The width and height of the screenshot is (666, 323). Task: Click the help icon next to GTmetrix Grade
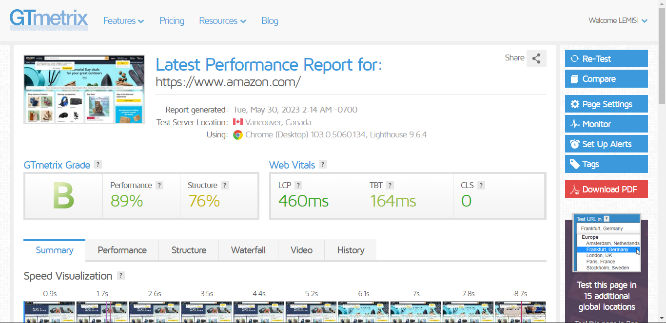pos(98,165)
